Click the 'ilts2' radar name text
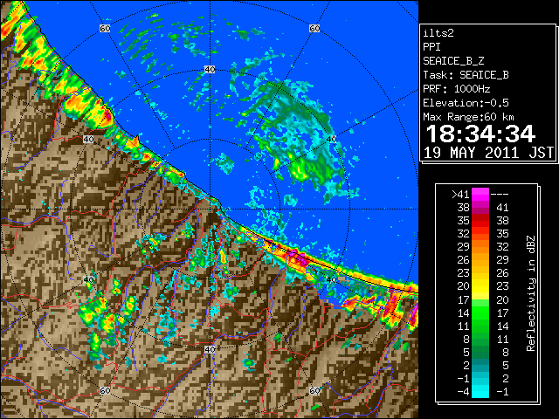Screen dimensions: 559x419 coord(438,33)
